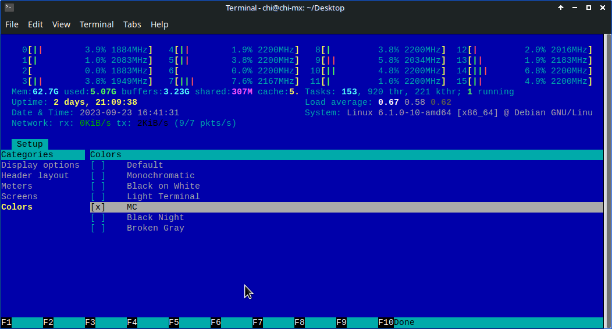Click the F9 function key label
Screen dimensions: 612x329
341,323
